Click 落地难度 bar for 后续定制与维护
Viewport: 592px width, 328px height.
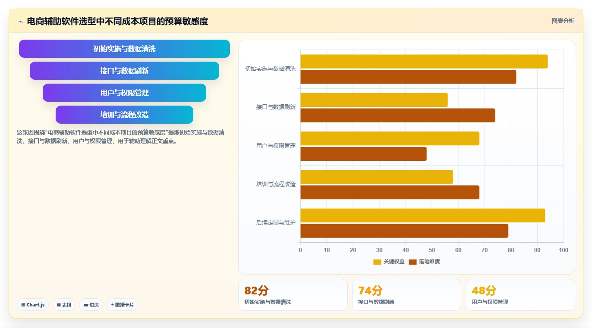click(404, 231)
